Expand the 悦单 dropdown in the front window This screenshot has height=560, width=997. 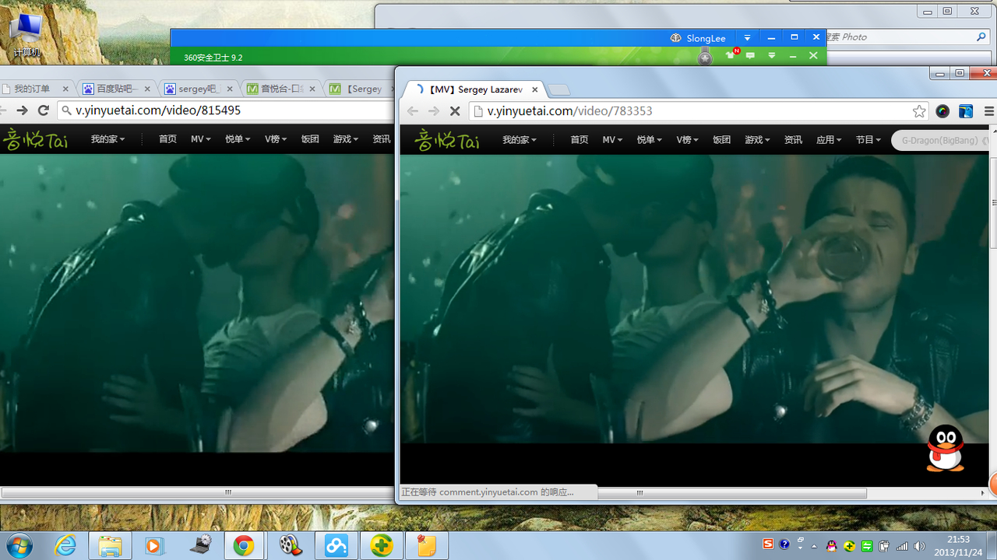[650, 140]
